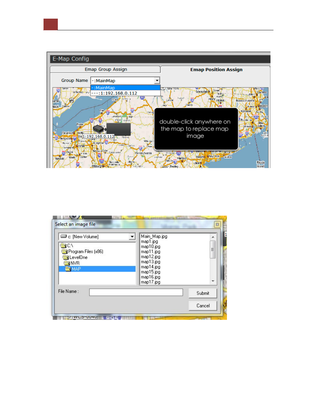Select map17.jpg in file list
The width and height of the screenshot is (317, 411).
tap(151, 282)
